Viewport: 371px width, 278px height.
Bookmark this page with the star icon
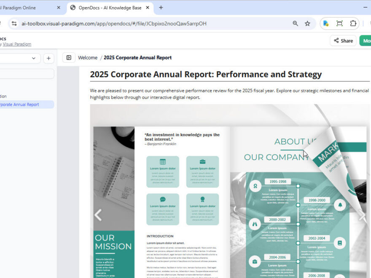point(307,24)
